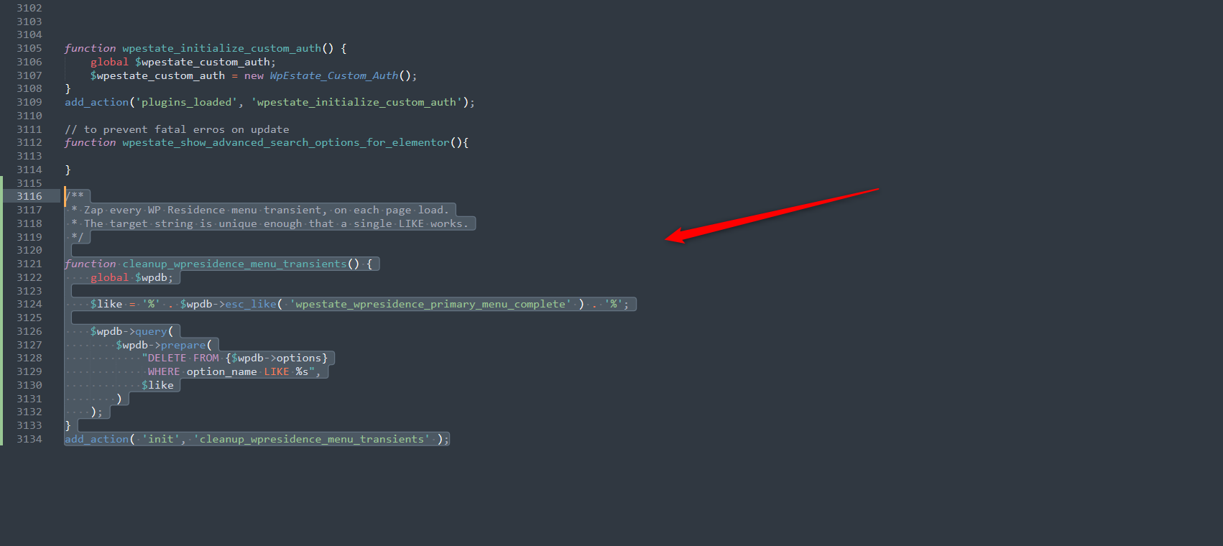The height and width of the screenshot is (546, 1223).
Task: Click line number 3105 in gutter
Action: tap(29, 48)
